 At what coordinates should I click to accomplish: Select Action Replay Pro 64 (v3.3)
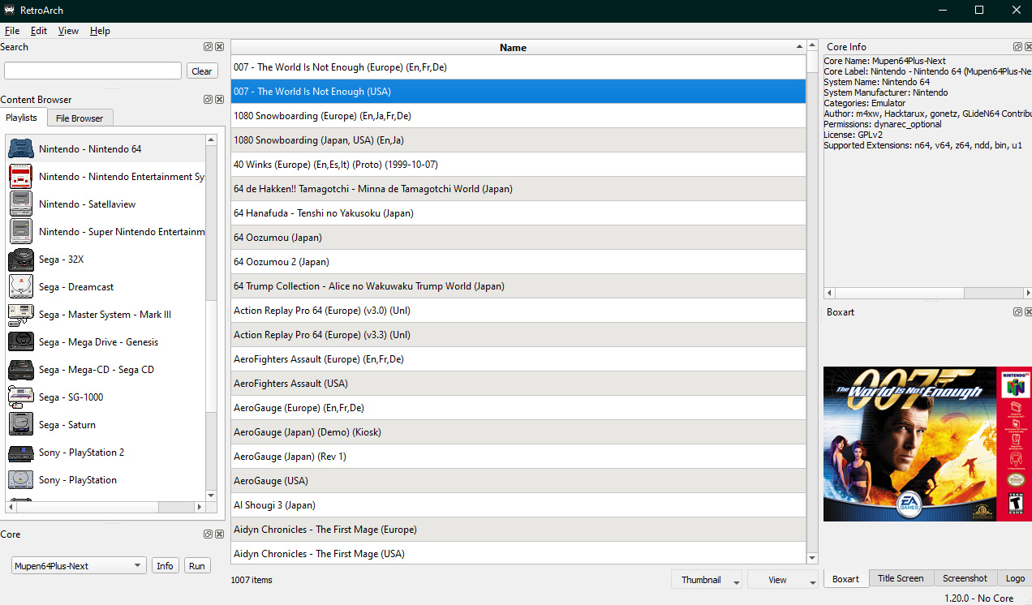518,335
